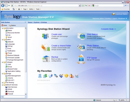The height and width of the screenshot is (102, 130).
Task: Select S.M.A.R.T. in the tree
Action: coord(11,80)
